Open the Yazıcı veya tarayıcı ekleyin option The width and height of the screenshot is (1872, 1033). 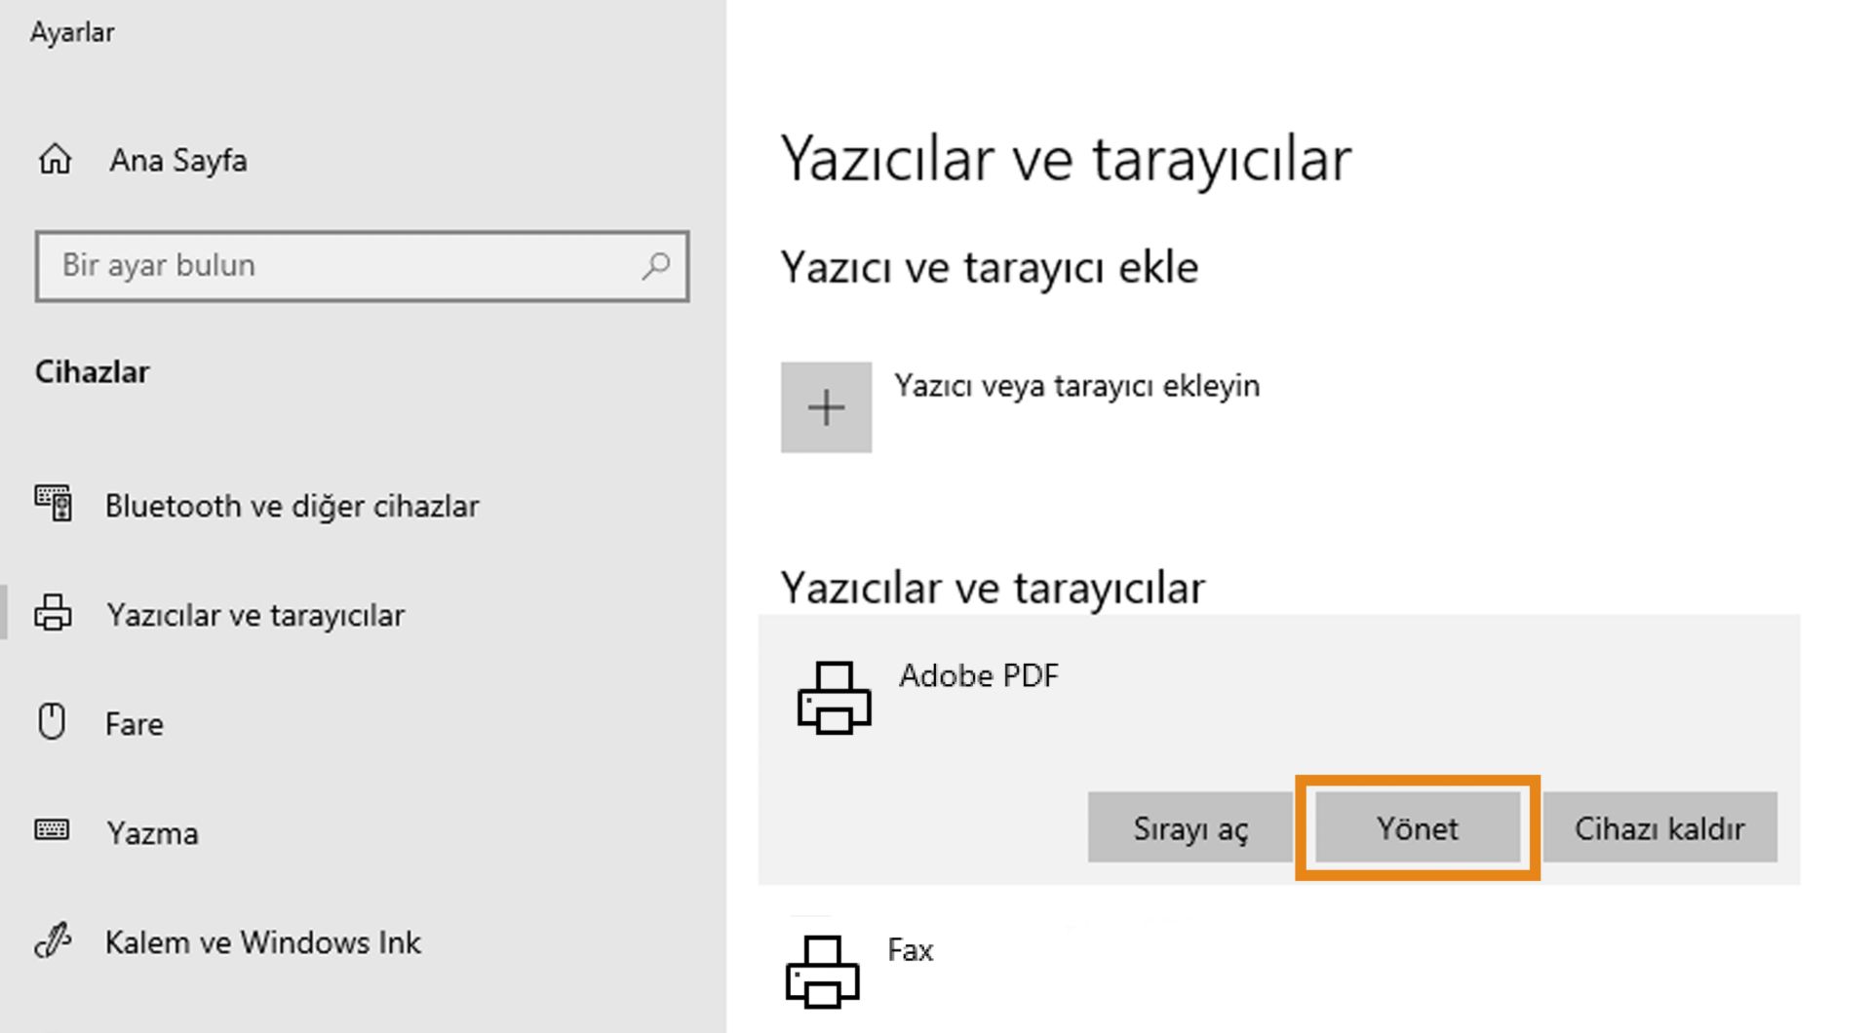(1076, 385)
